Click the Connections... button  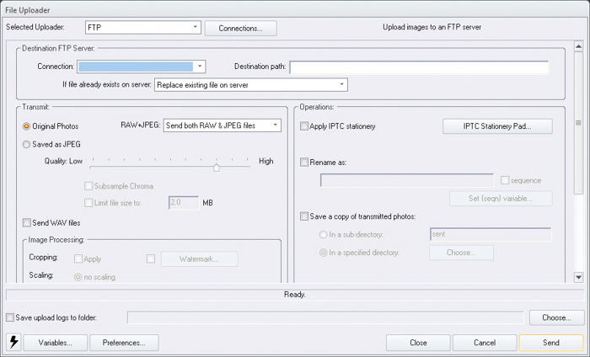tap(241, 28)
